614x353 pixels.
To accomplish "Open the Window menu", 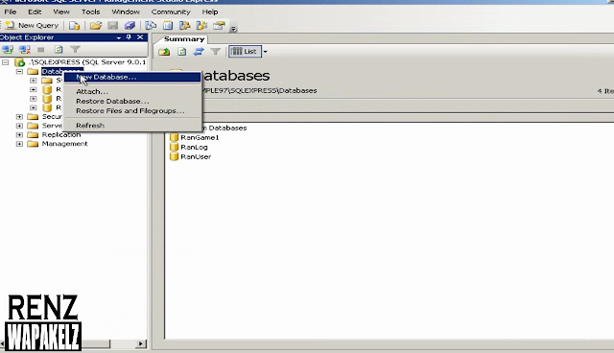I will coord(126,12).
